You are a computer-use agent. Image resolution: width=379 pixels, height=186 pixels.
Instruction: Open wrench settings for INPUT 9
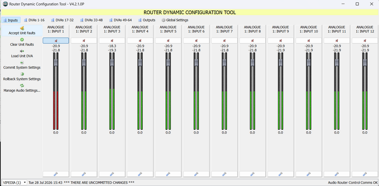coord(280,174)
